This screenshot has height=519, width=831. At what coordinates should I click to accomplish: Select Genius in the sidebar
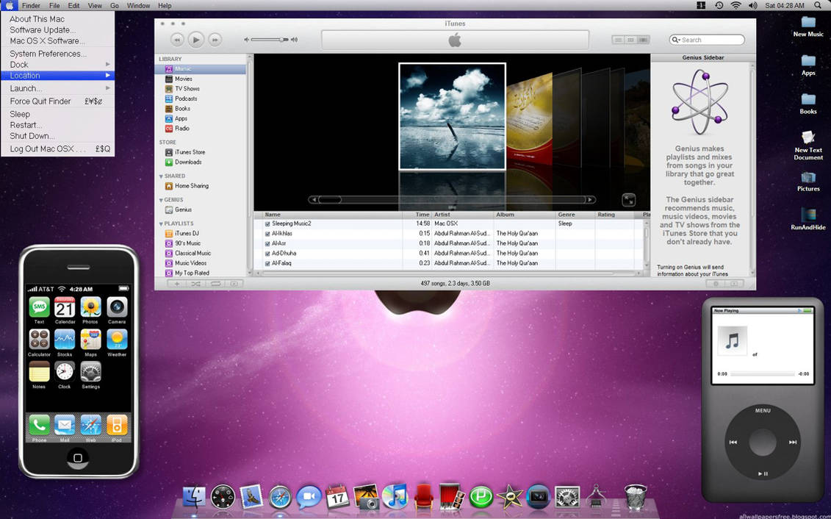point(183,208)
